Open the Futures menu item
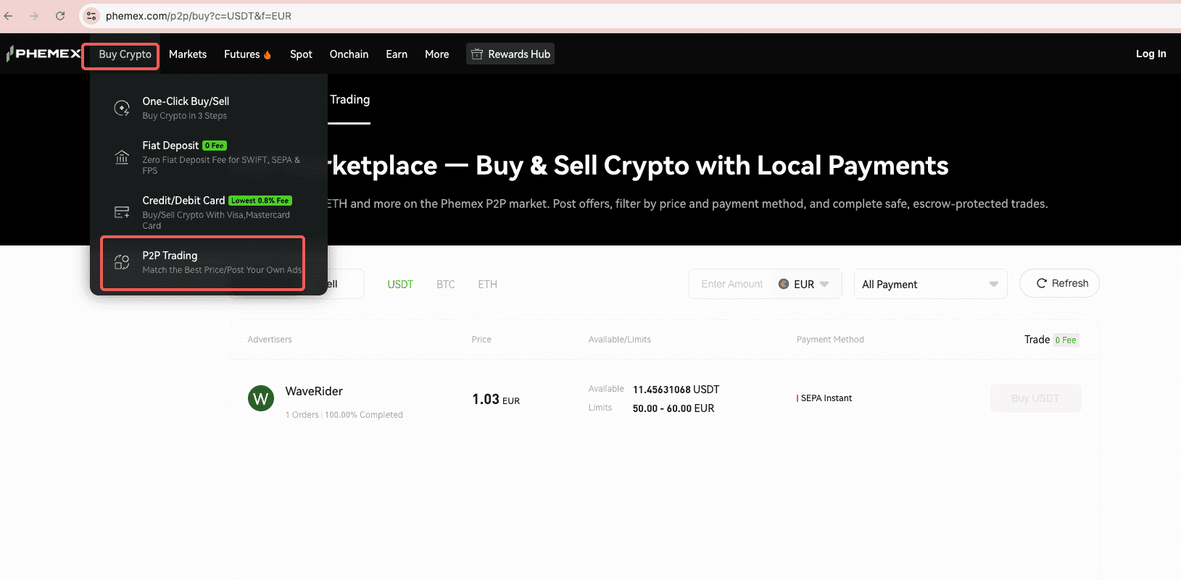Screen dimensions: 1181x580 [241, 54]
